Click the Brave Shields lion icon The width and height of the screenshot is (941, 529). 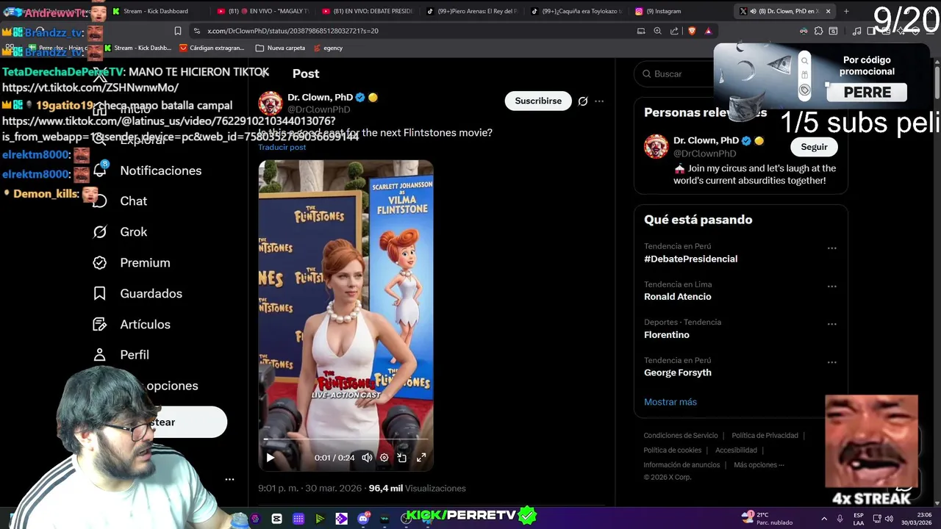(691, 31)
